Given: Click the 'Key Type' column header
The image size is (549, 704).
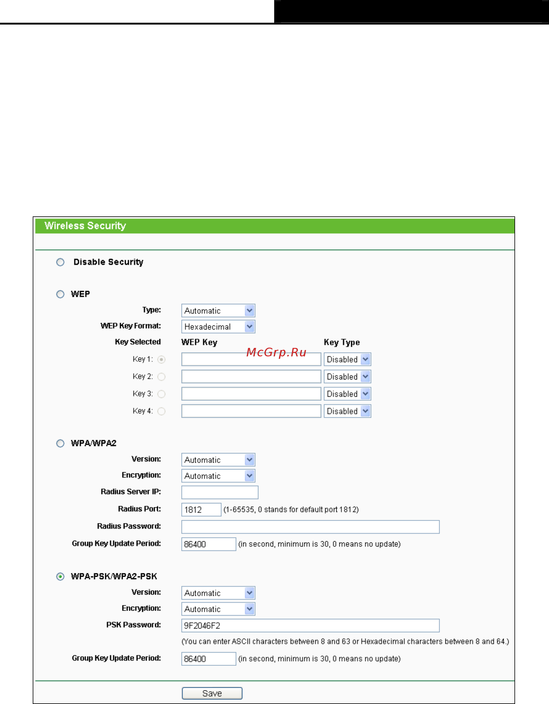Looking at the screenshot, I should point(342,342).
